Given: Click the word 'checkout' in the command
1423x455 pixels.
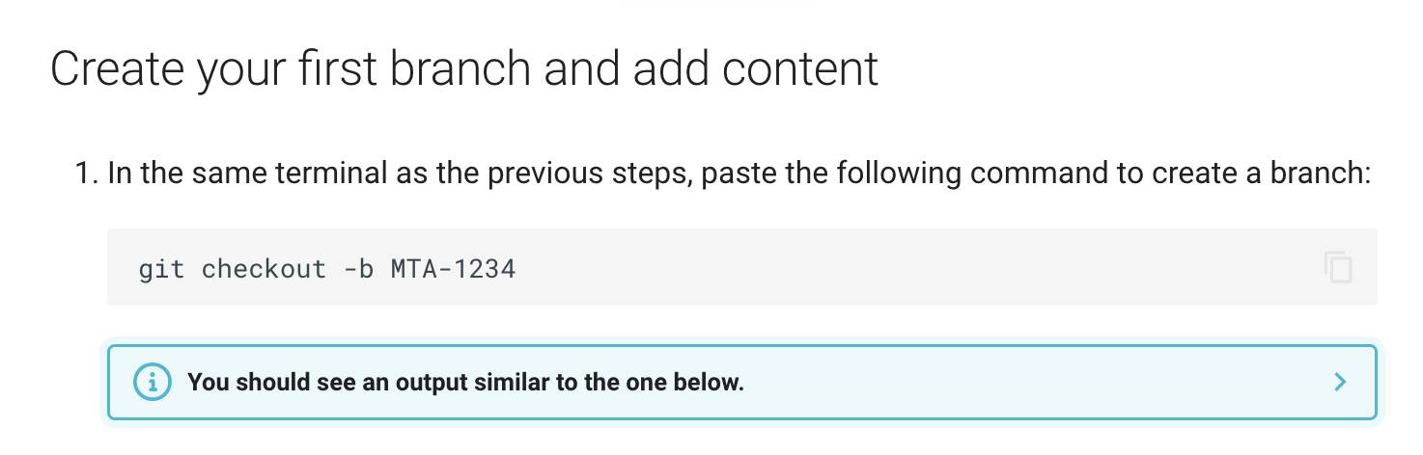Looking at the screenshot, I should pyautogui.click(x=264, y=268).
